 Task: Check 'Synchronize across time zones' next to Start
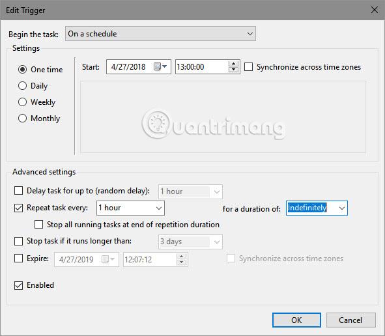tap(248, 67)
